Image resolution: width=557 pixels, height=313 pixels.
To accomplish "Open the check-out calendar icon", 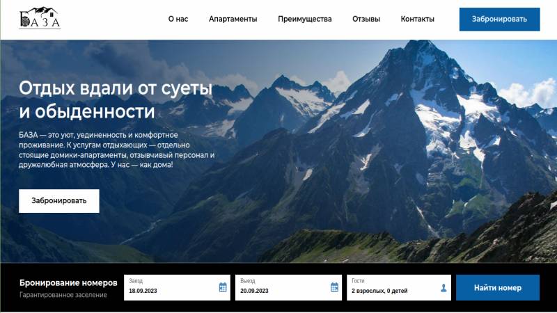I will 334,287.
